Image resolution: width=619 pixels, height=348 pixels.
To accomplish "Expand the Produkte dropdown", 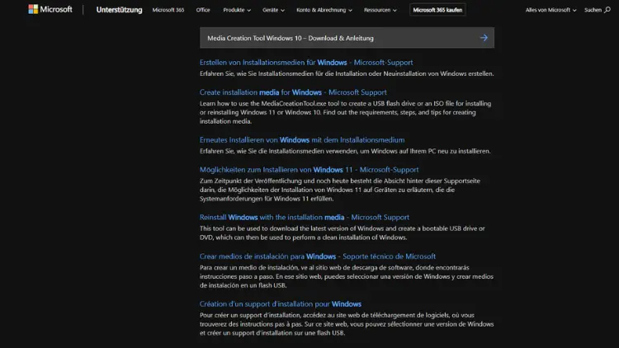I will (x=237, y=10).
